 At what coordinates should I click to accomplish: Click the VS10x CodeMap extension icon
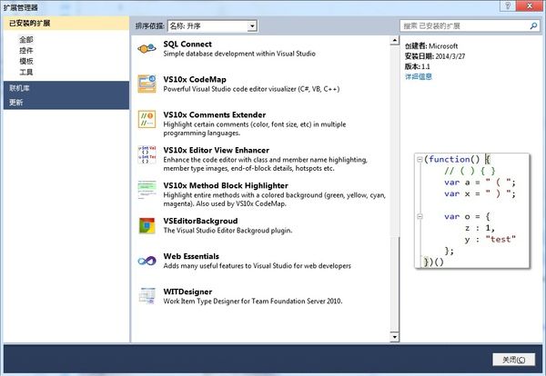point(147,84)
